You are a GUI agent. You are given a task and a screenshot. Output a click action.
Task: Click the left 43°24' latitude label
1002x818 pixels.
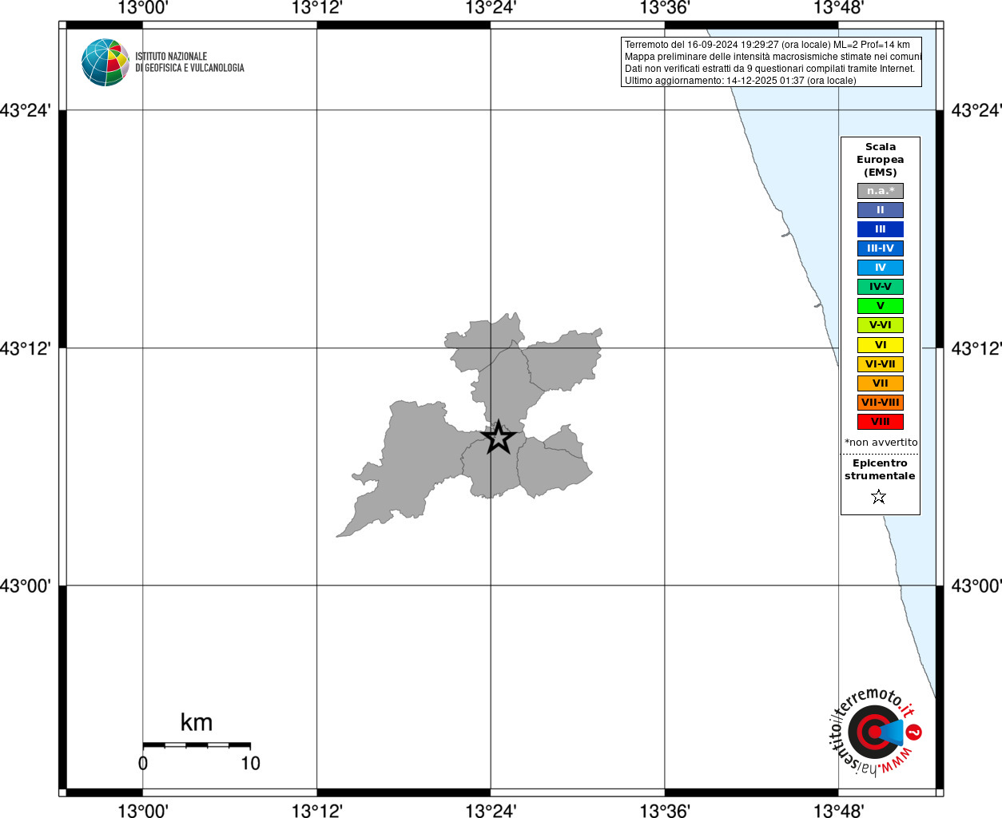click(x=26, y=110)
